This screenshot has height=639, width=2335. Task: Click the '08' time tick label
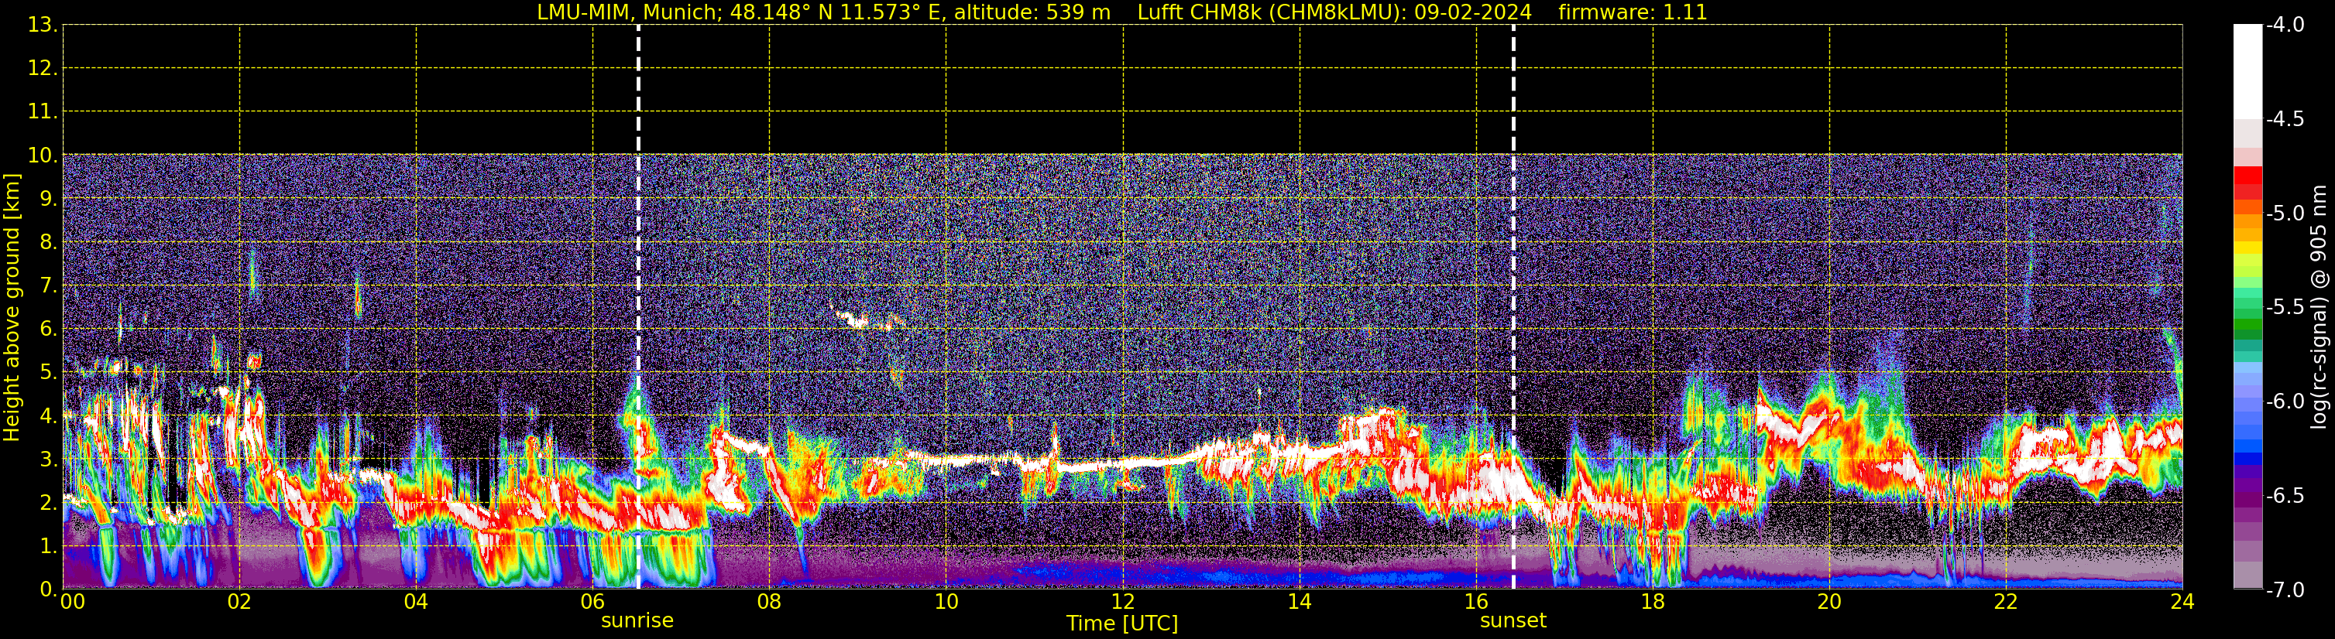(770, 602)
